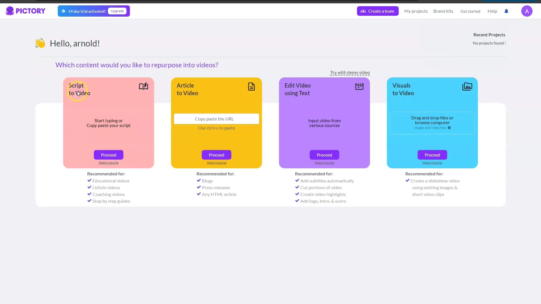The image size is (541, 304).
Task: Open Watch tutorial link under Edit Video using Text
Action: (x=324, y=162)
